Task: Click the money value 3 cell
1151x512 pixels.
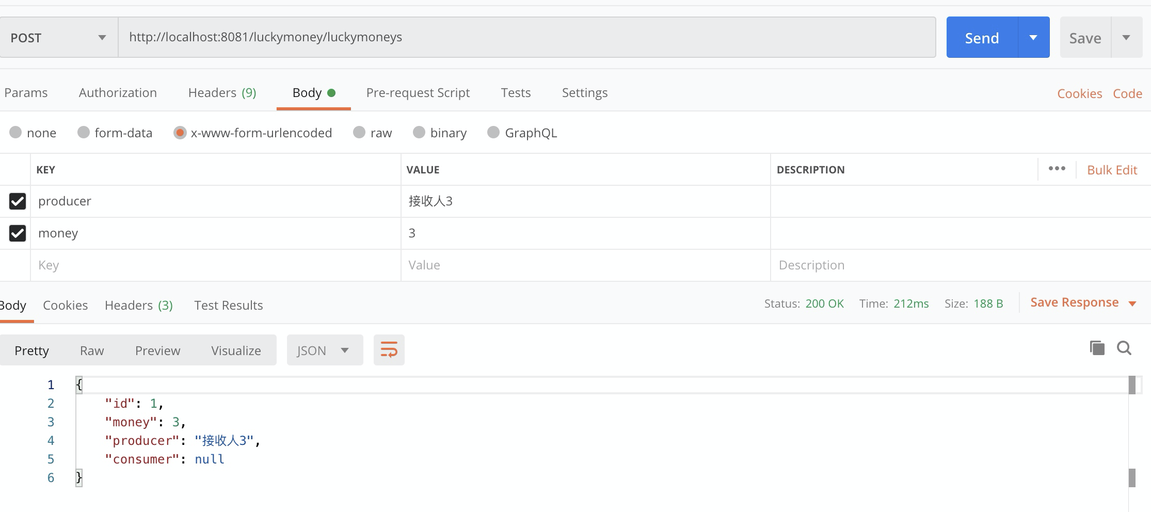Action: (x=585, y=233)
